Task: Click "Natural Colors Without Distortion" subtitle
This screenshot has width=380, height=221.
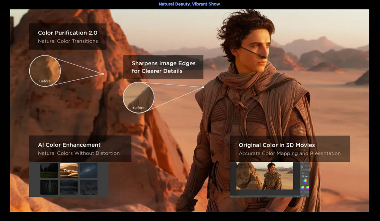Action: (x=79, y=153)
